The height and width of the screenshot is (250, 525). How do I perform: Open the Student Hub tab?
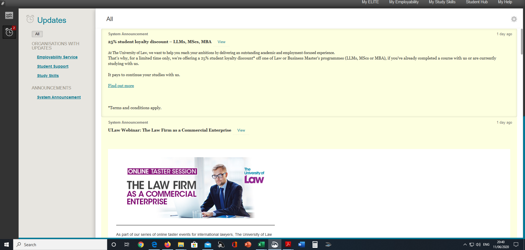tap(477, 2)
